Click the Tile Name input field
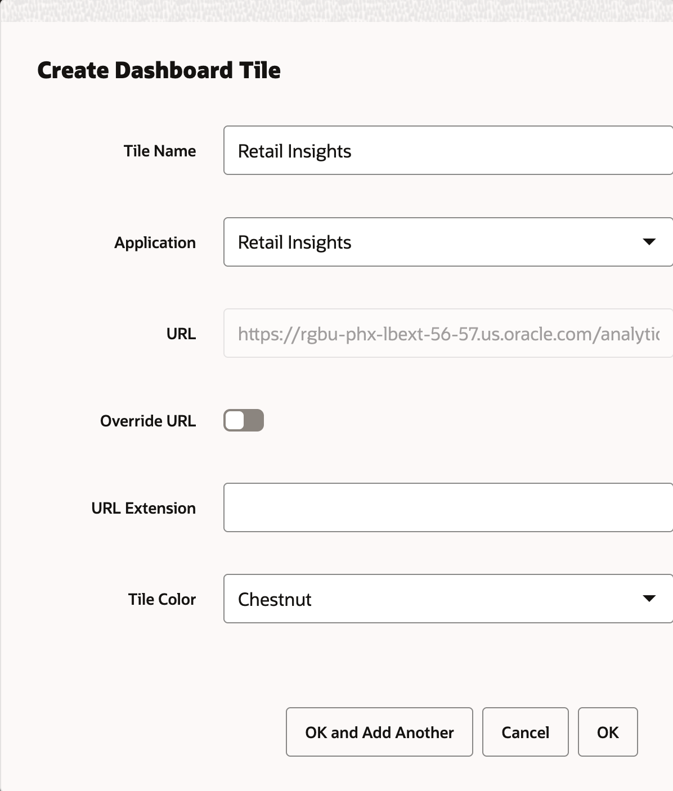The height and width of the screenshot is (791, 673). coord(448,150)
